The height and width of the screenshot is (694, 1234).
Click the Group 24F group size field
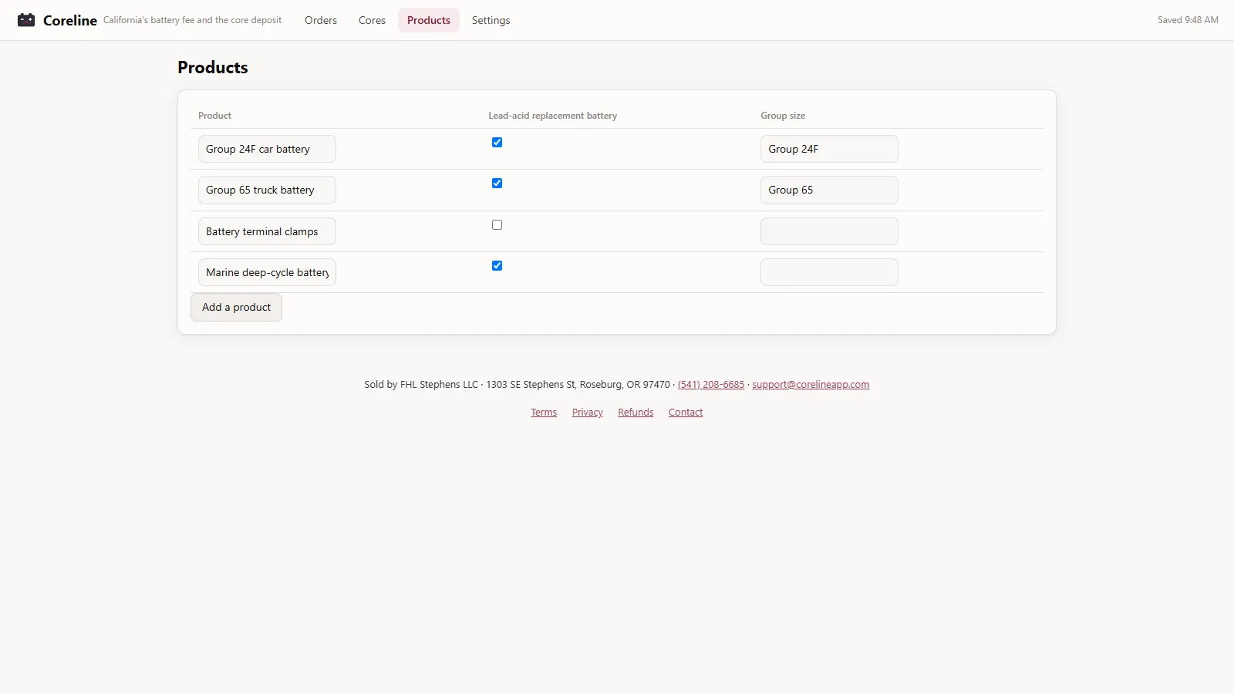click(829, 149)
